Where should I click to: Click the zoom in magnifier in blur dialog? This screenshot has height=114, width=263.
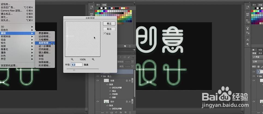click(x=93, y=59)
